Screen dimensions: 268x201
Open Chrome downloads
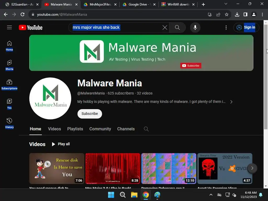coord(237,15)
